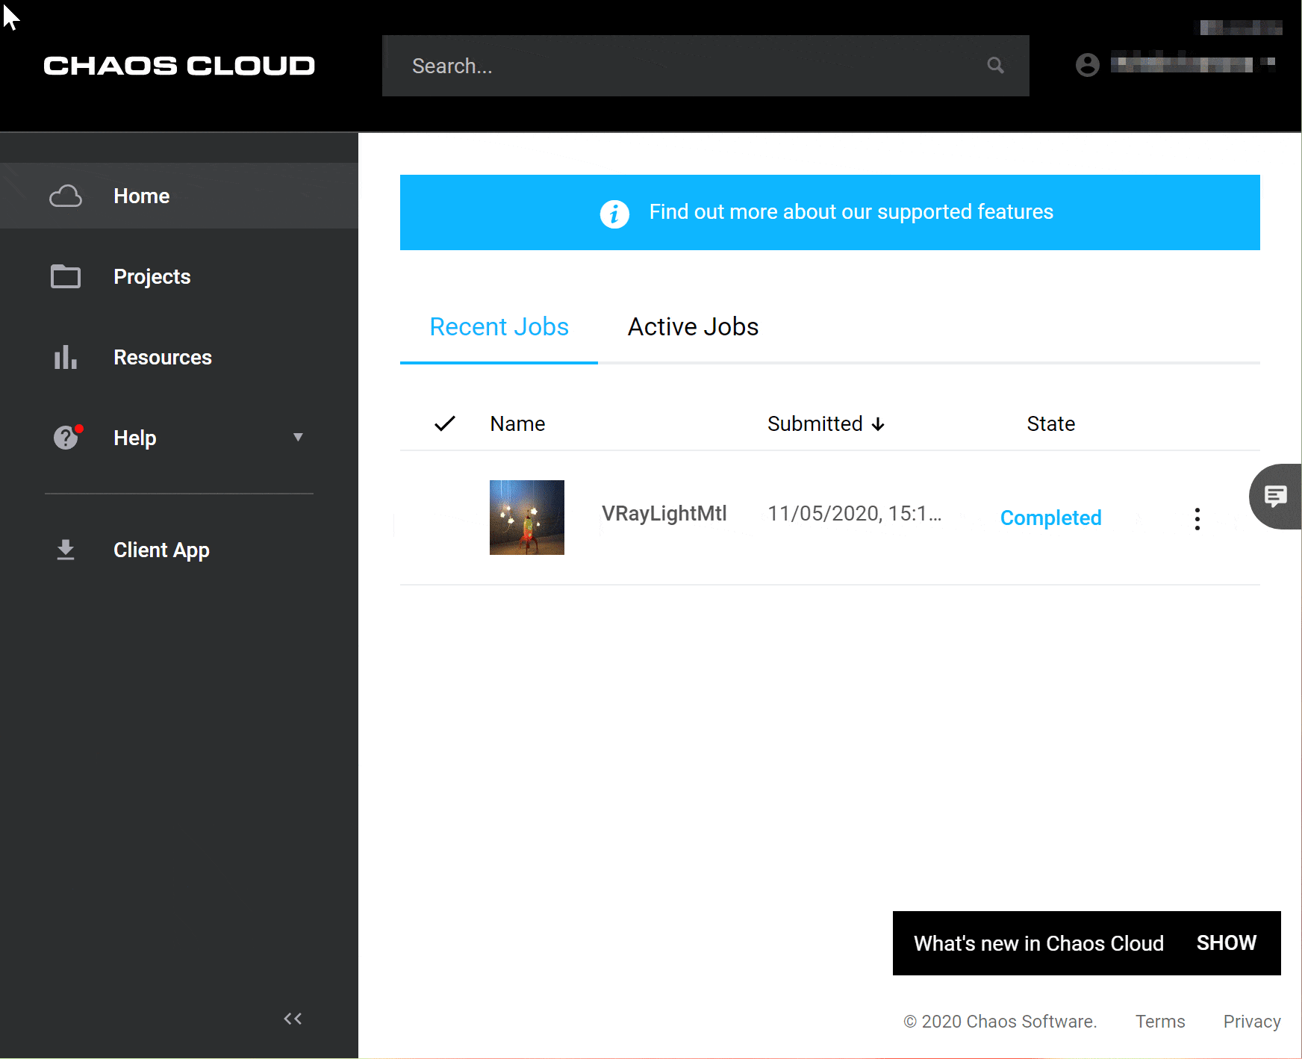Open the chat feedback bubble icon
This screenshot has width=1302, height=1059.
pyautogui.click(x=1276, y=496)
